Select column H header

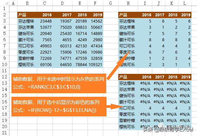[x=128, y=3]
